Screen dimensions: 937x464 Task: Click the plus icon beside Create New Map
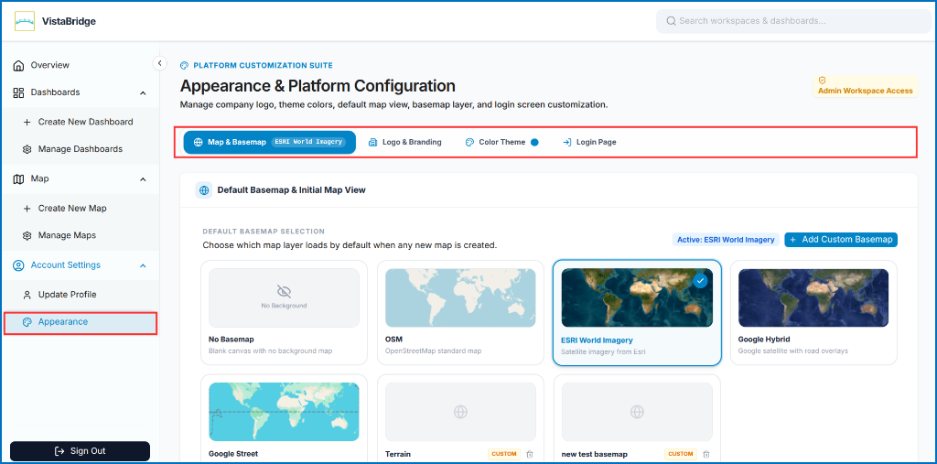27,209
